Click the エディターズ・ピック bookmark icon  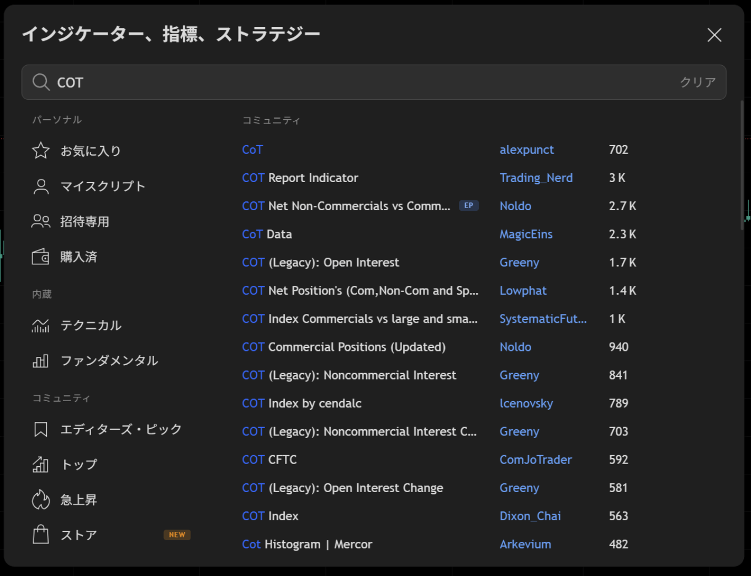coord(40,429)
